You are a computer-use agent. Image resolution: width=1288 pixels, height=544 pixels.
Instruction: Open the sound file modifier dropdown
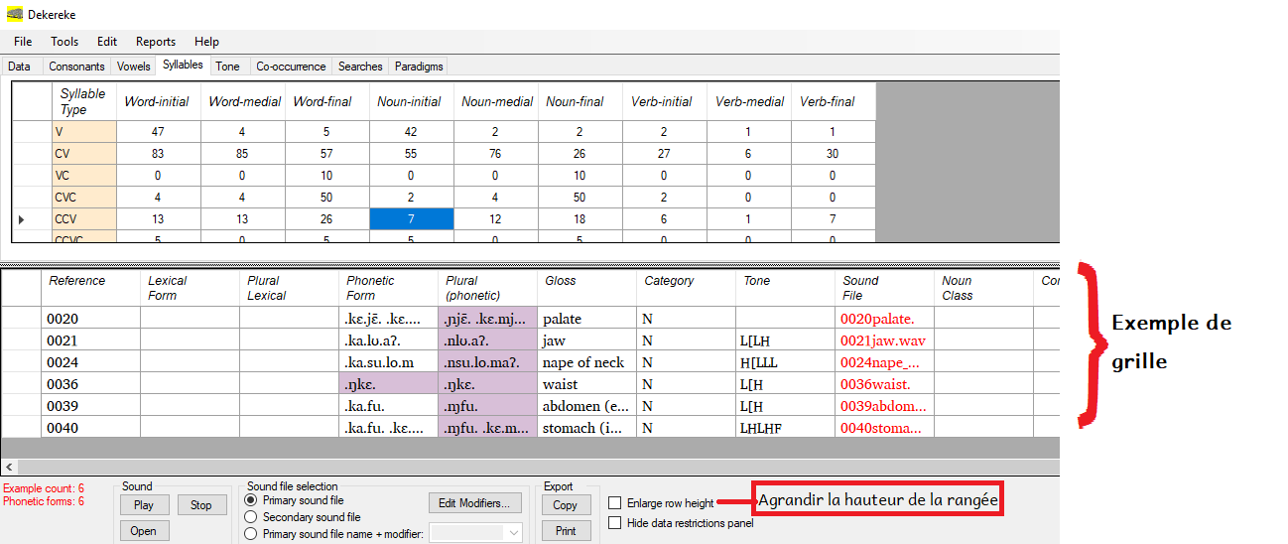click(513, 533)
